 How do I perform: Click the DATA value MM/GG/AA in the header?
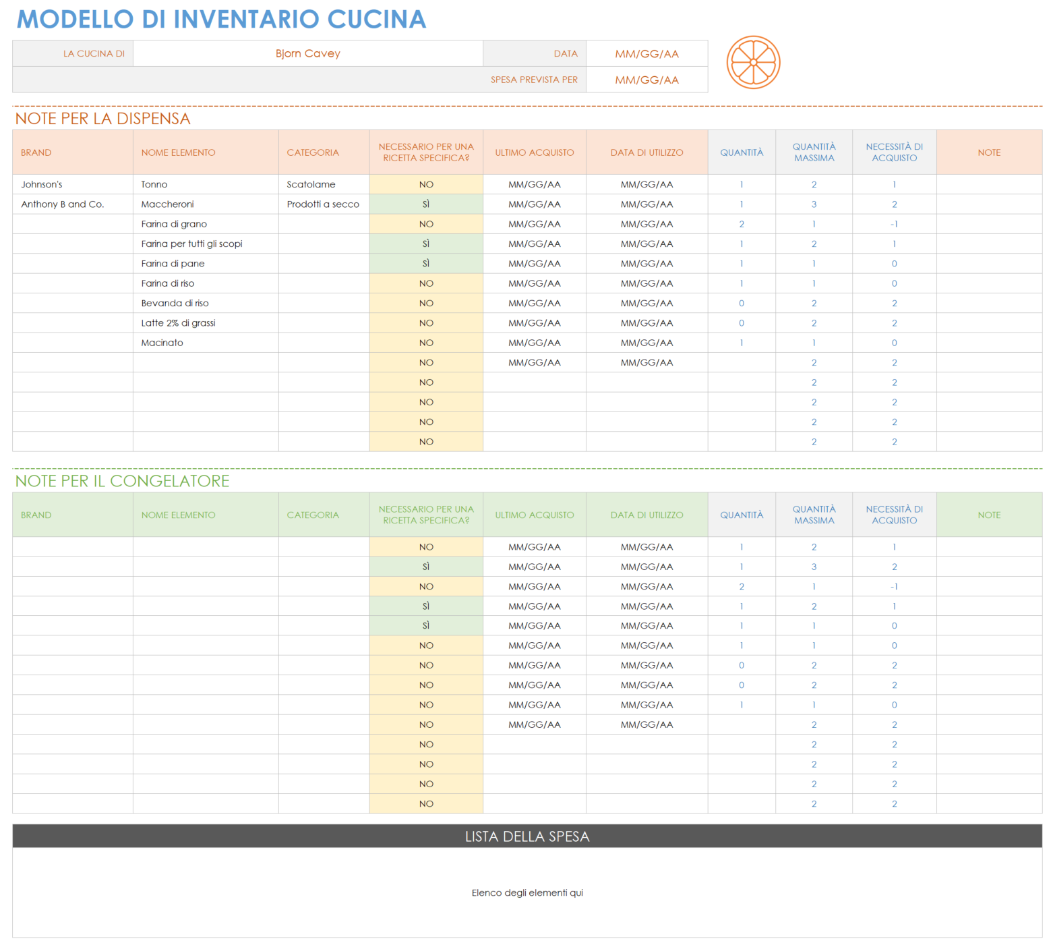click(x=647, y=53)
